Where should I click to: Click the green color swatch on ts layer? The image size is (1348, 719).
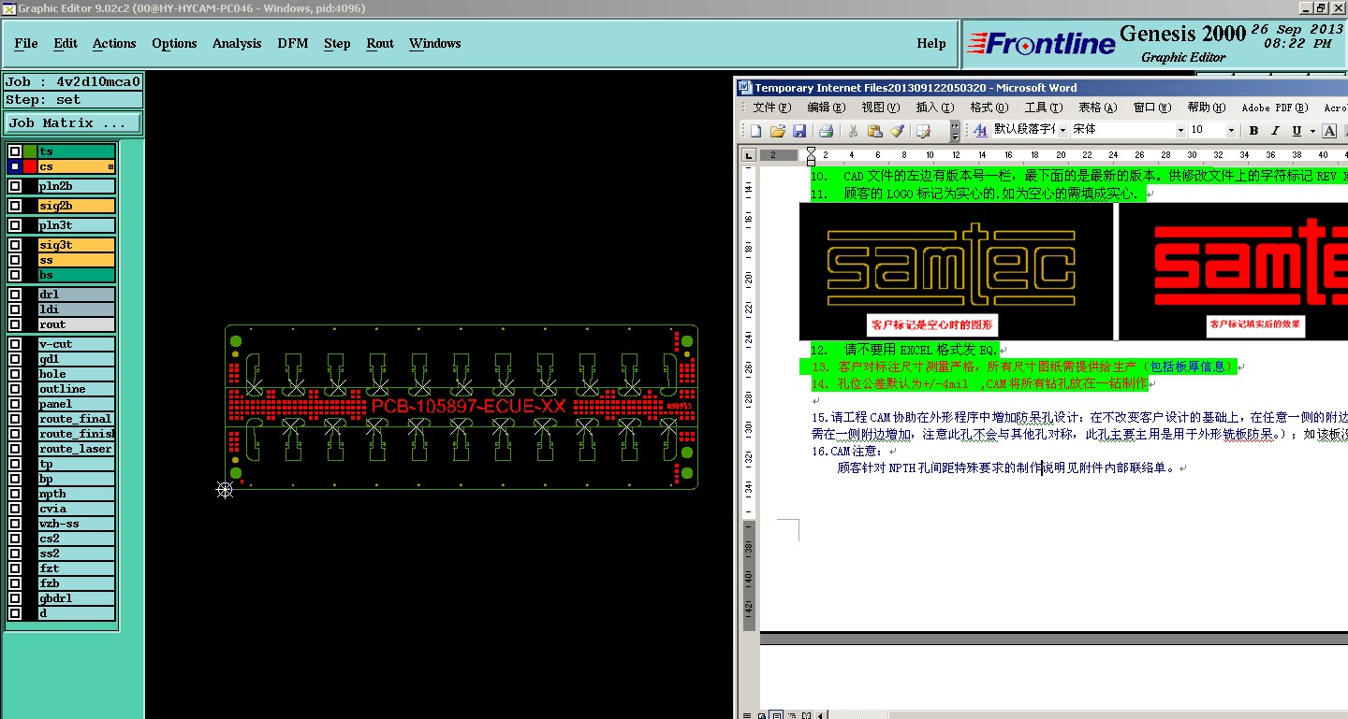click(x=30, y=151)
